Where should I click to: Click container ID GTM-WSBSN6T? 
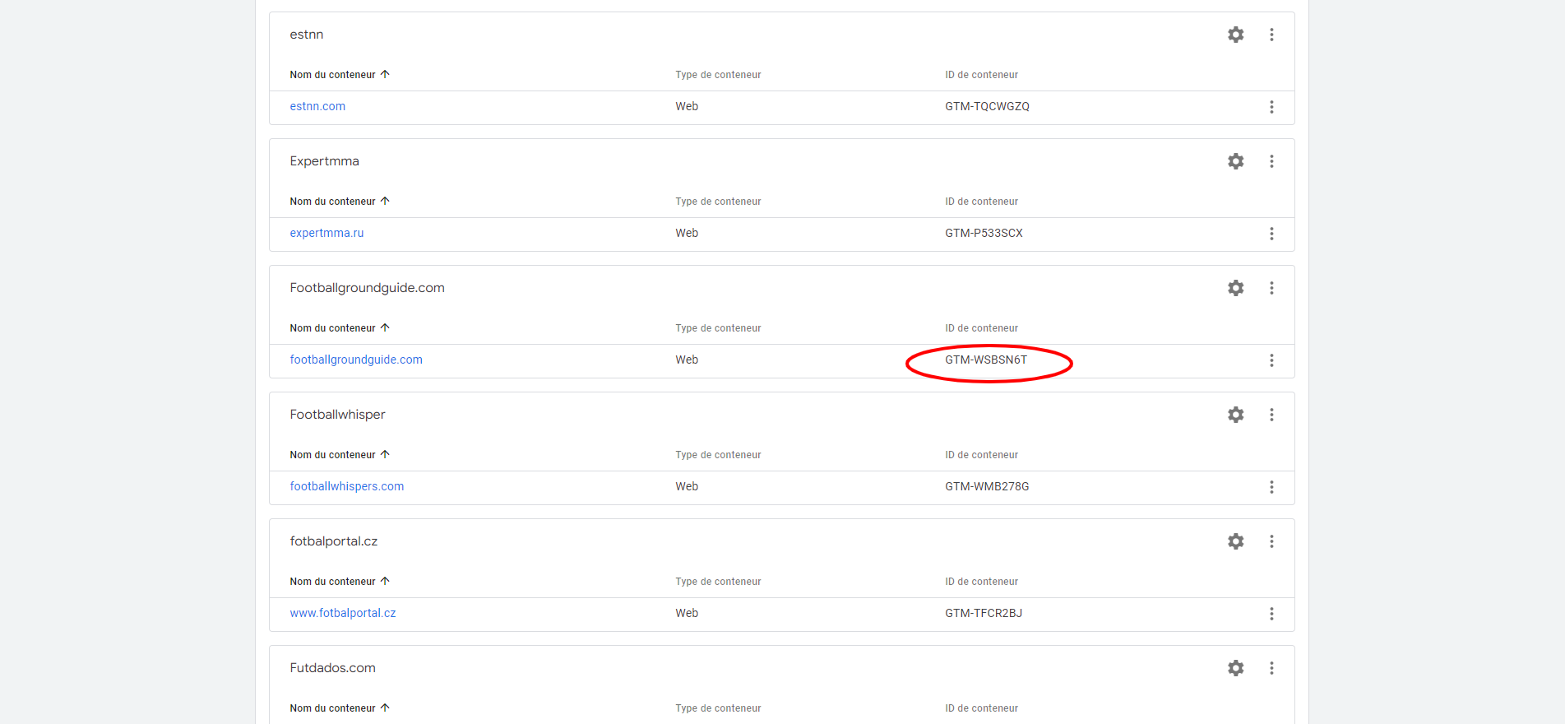tap(986, 360)
